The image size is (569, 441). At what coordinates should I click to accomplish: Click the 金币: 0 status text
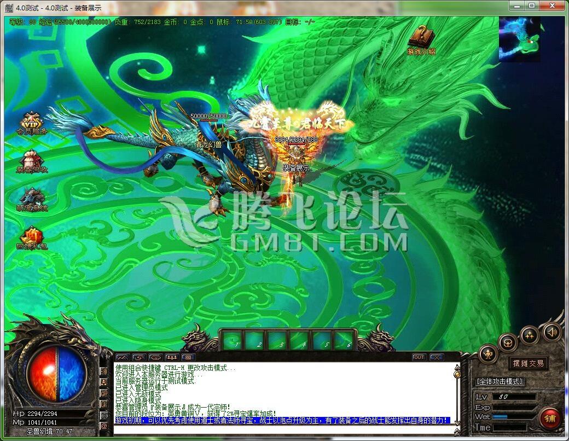(175, 22)
